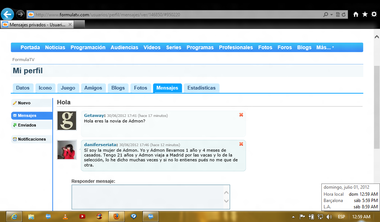Open the Amigos profile tab
The height and width of the screenshot is (222, 380).
(93, 88)
